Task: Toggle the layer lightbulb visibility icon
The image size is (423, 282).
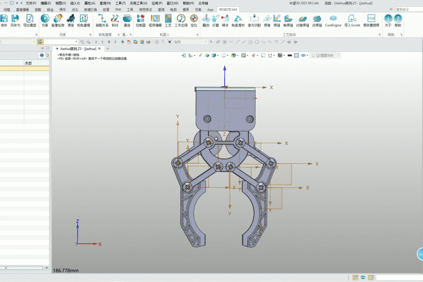Action: click(x=314, y=55)
